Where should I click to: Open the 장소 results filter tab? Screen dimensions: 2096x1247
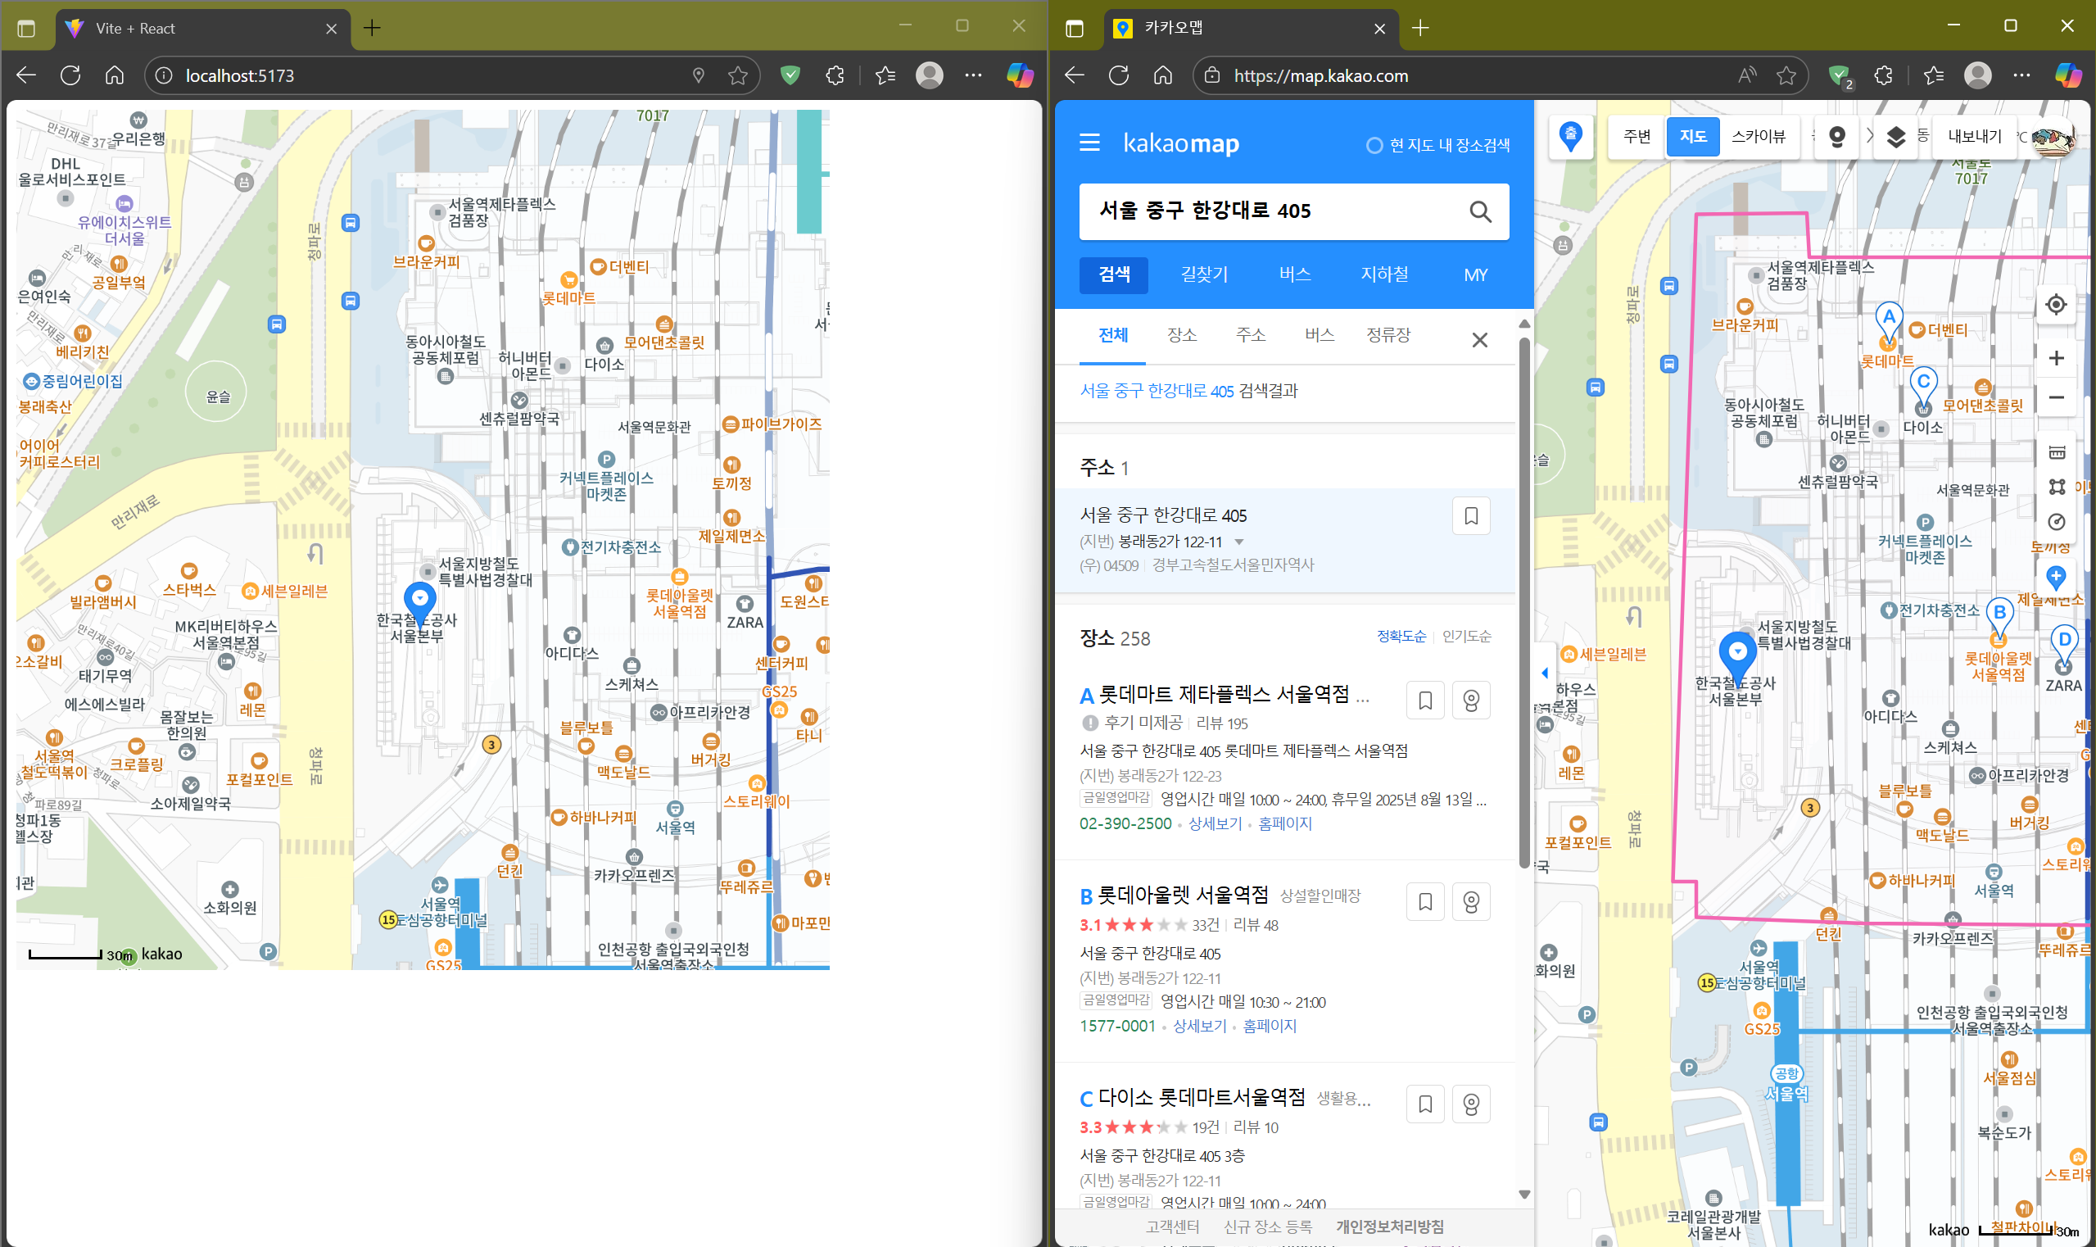pos(1181,335)
